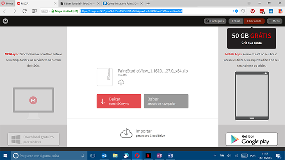Switch to the Editar Tutorial TechSrv tab
The image size is (285, 160).
80,3
